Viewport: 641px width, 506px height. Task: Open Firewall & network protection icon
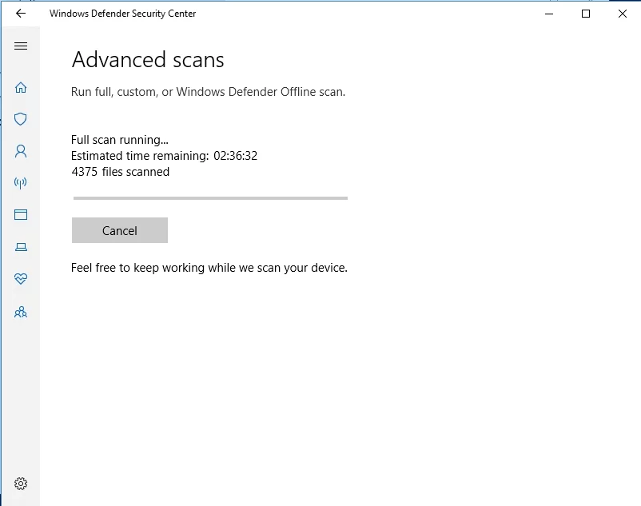[21, 183]
